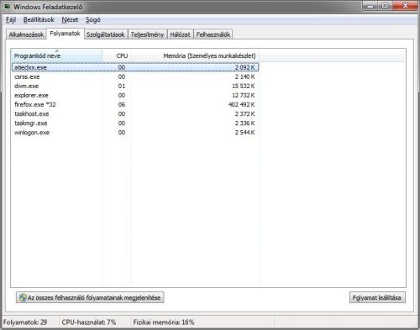This screenshot has height=330, width=420.
Task: Click the shield icon on all-users button
Action: click(22, 297)
